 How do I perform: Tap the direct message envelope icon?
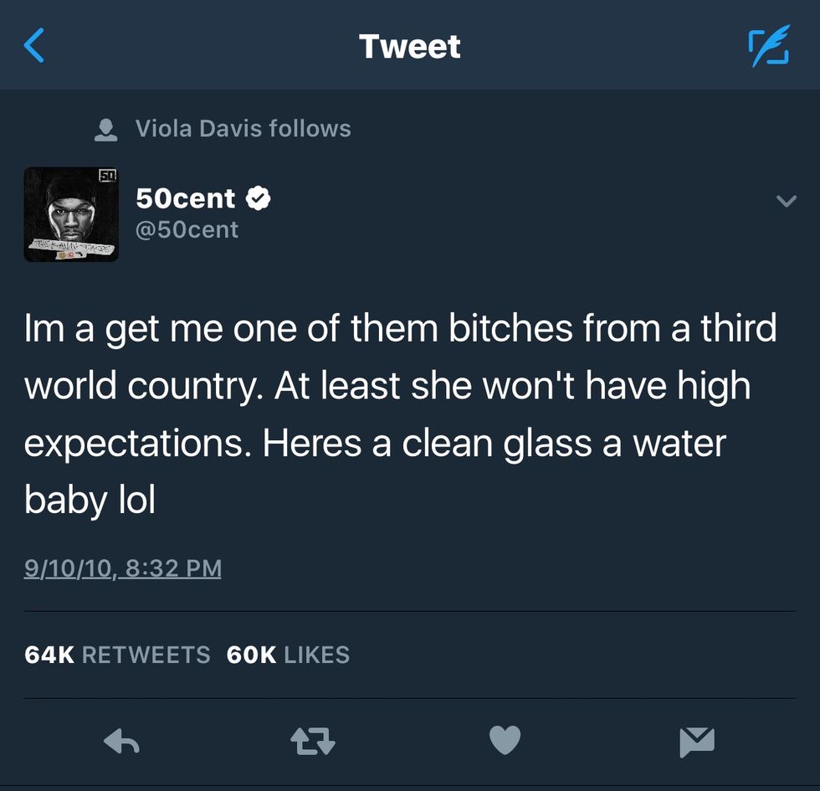pos(697,740)
